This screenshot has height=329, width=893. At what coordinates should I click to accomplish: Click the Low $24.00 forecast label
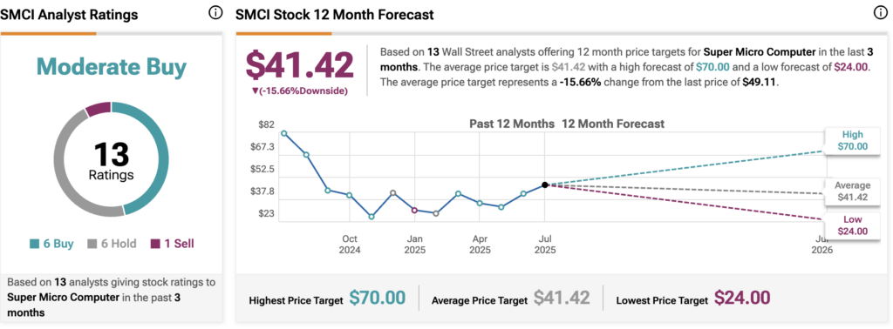(852, 225)
